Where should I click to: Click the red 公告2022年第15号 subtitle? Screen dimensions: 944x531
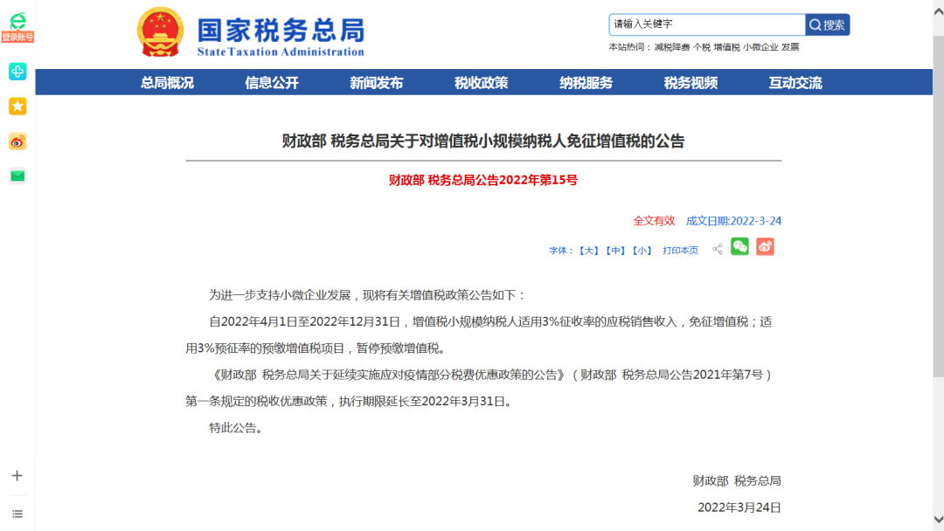pyautogui.click(x=482, y=180)
